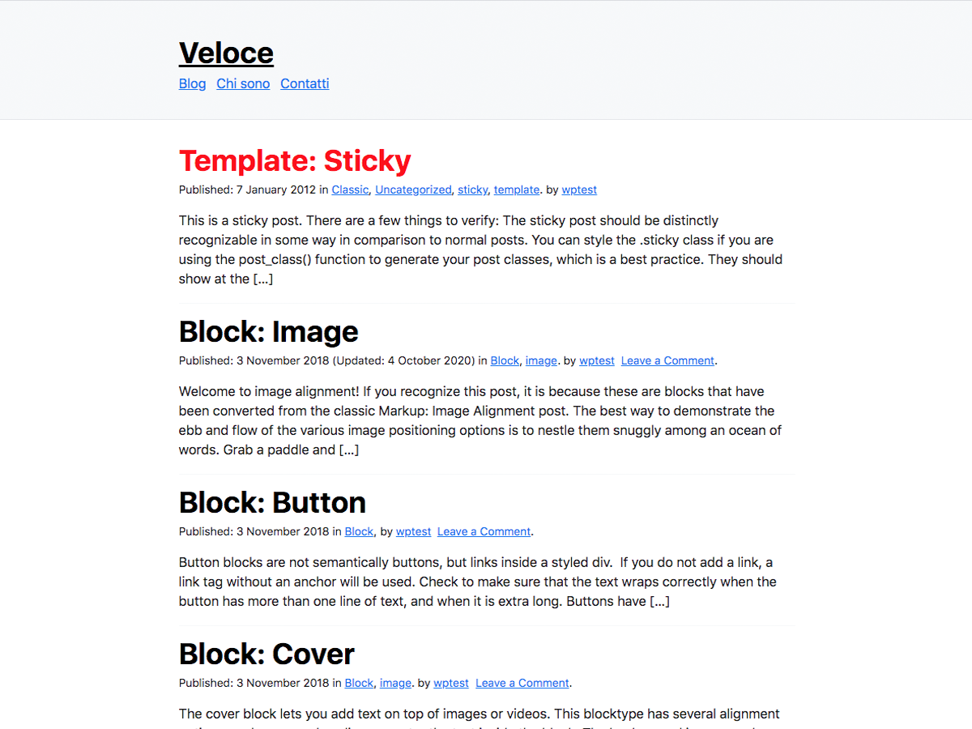
Task: Click Block category under Block: Image
Action: coord(505,360)
